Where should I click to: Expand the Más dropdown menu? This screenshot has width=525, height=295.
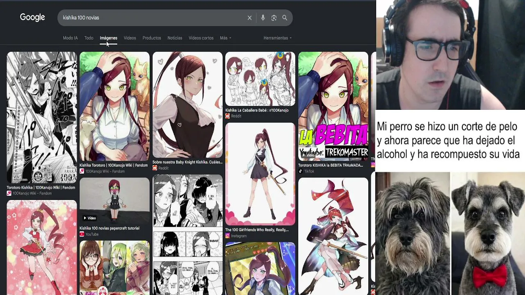[226, 38]
